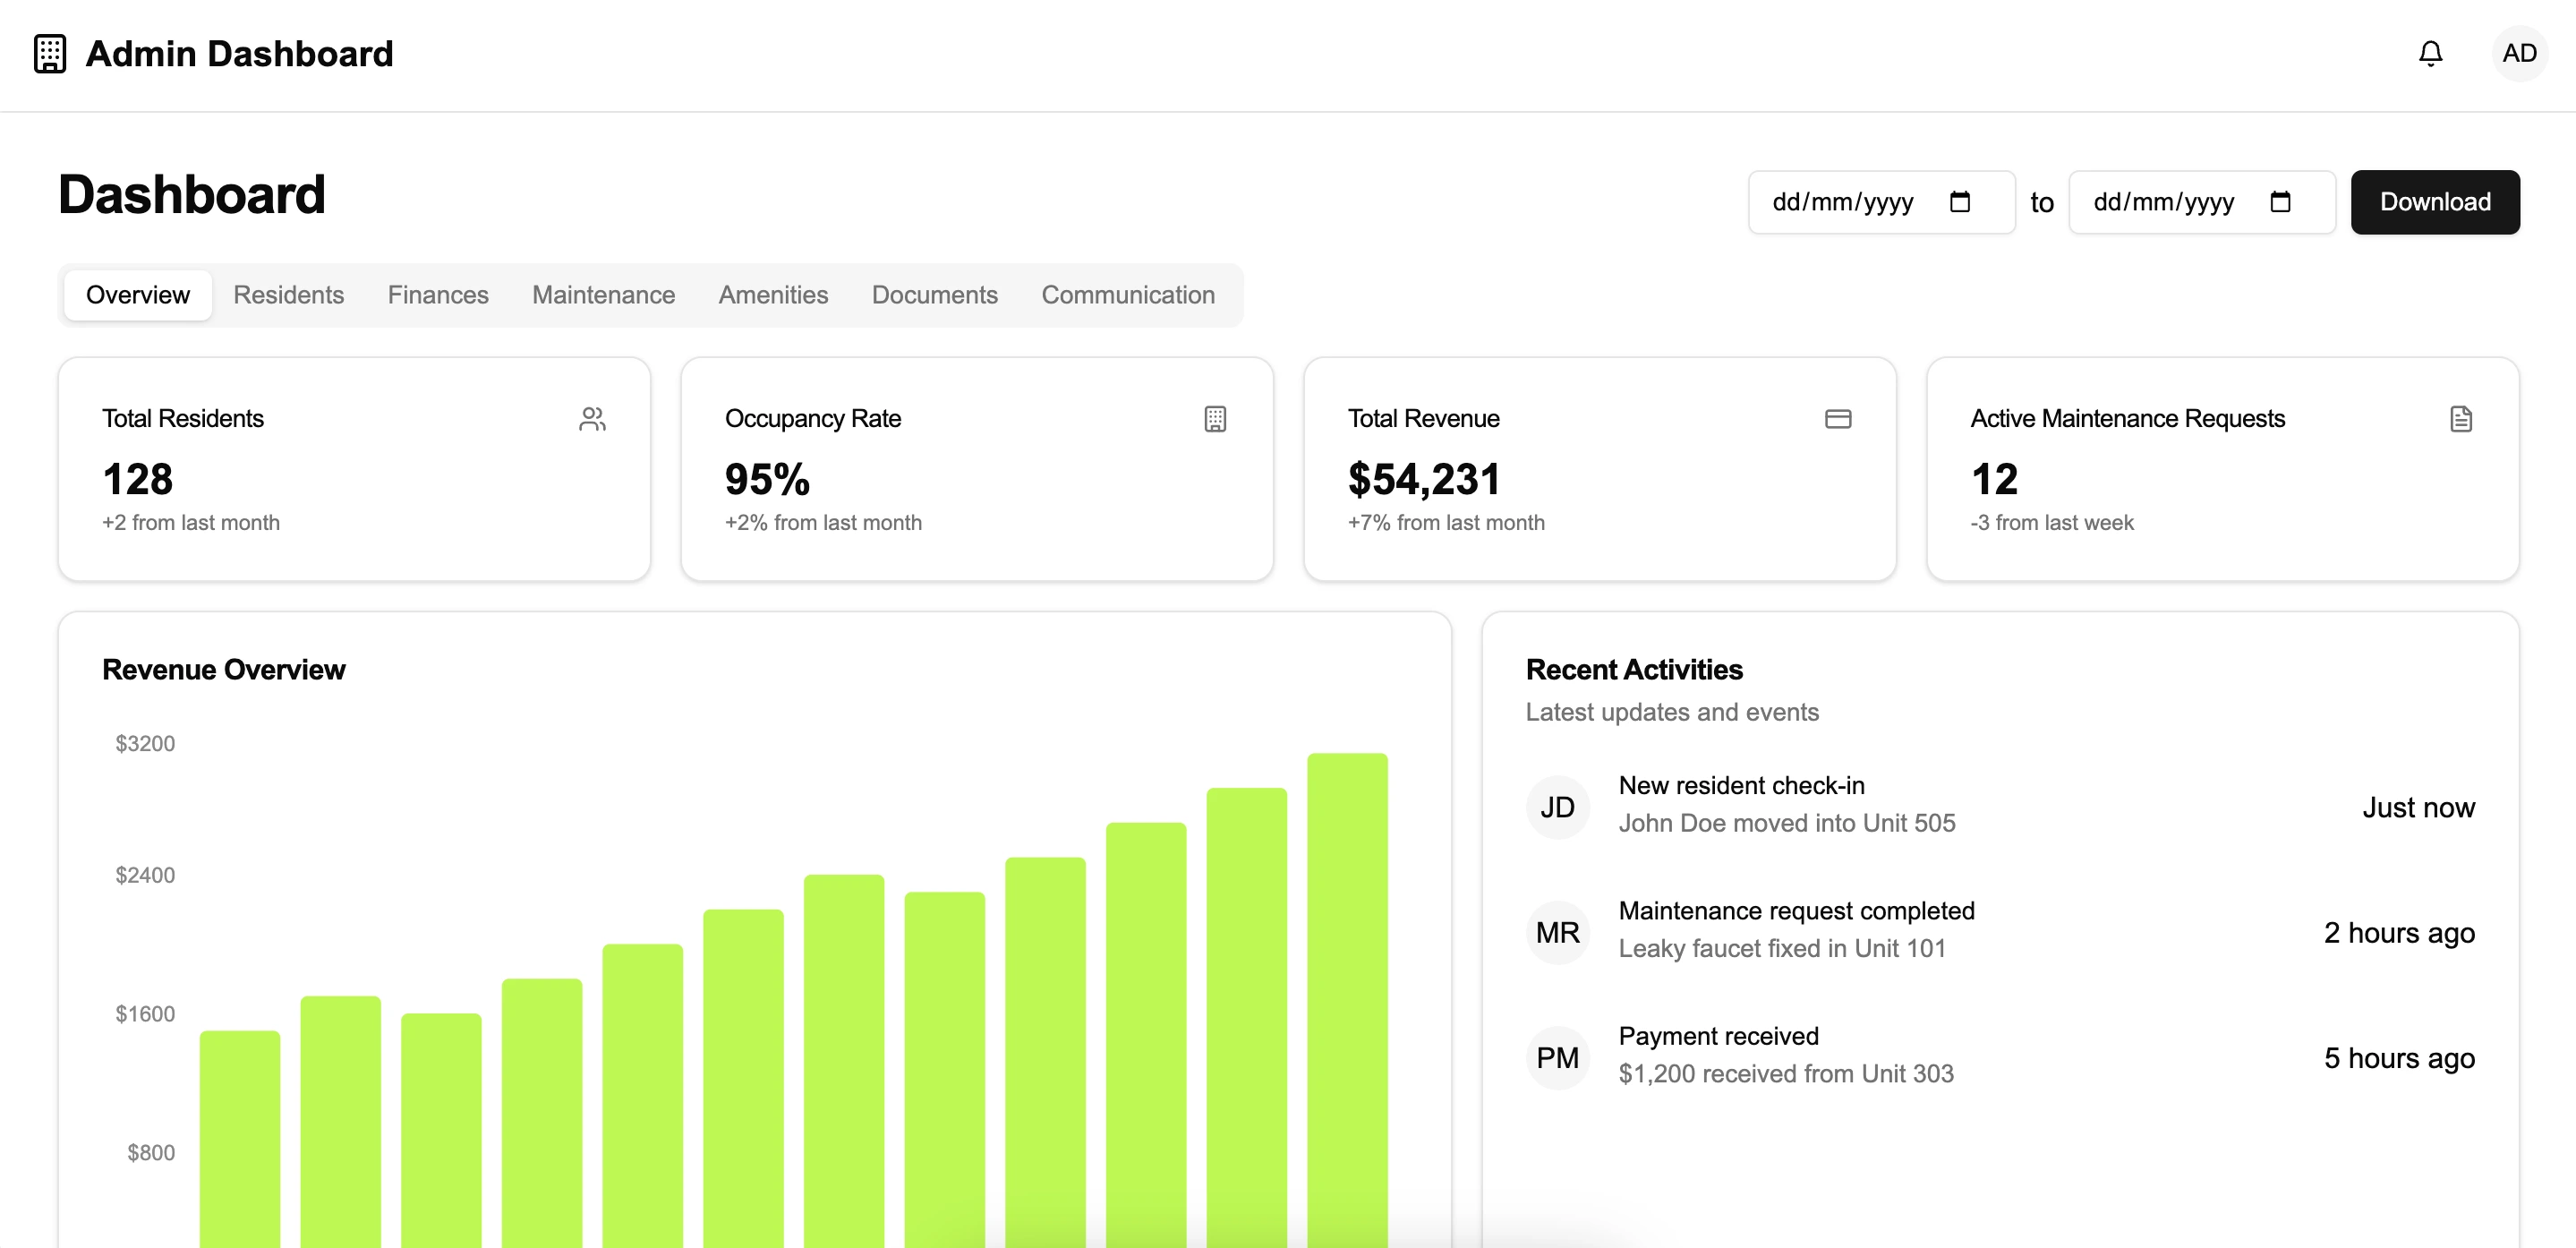Click the '+2% from last month' text
The width and height of the screenshot is (2576, 1248).
point(823,522)
